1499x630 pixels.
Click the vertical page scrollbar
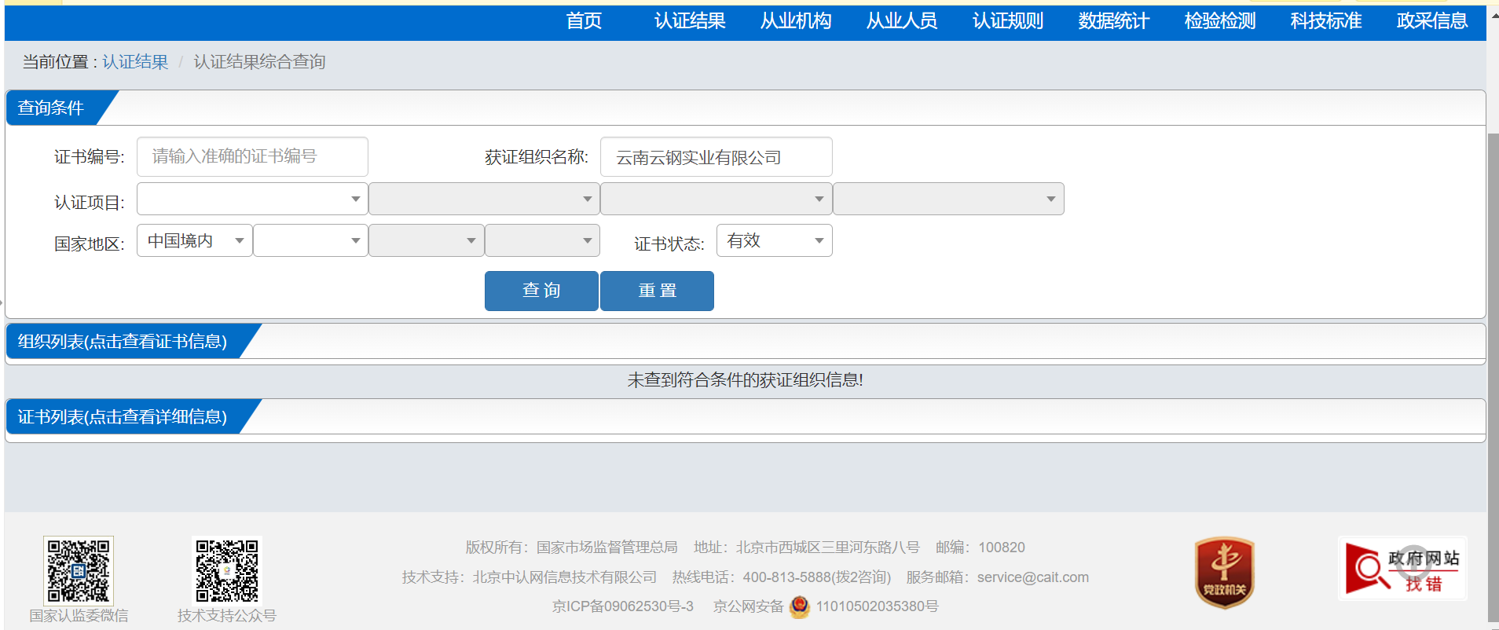1493,377
